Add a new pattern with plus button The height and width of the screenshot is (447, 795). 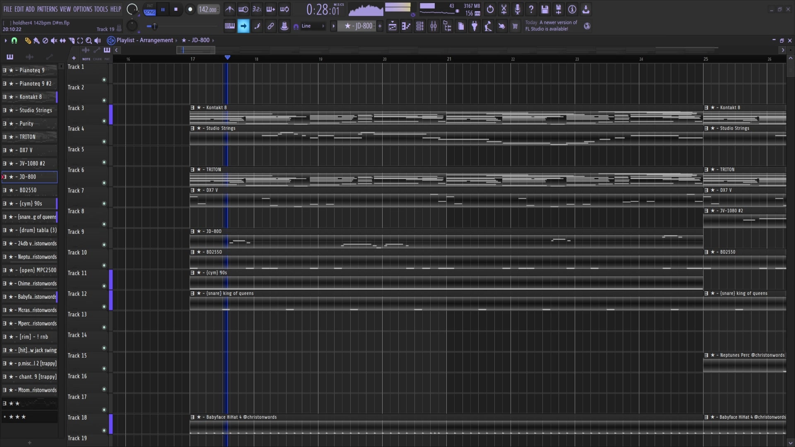(x=380, y=26)
